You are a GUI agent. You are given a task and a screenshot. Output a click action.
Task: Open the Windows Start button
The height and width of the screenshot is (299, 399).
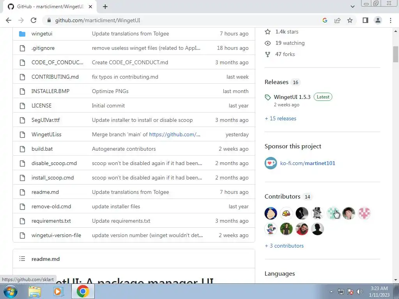click(x=11, y=291)
